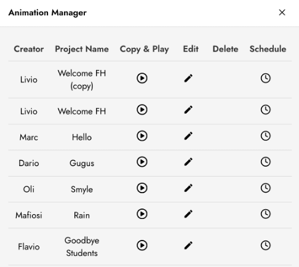Click the Creator column header
This screenshot has height=267, width=299.
pos(29,49)
